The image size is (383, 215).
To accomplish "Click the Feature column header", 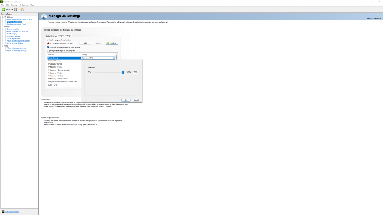I will click(64, 55).
